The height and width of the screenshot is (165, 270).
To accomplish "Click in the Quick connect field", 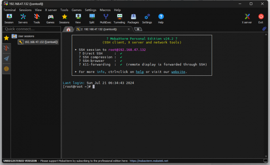I will coord(32,29).
